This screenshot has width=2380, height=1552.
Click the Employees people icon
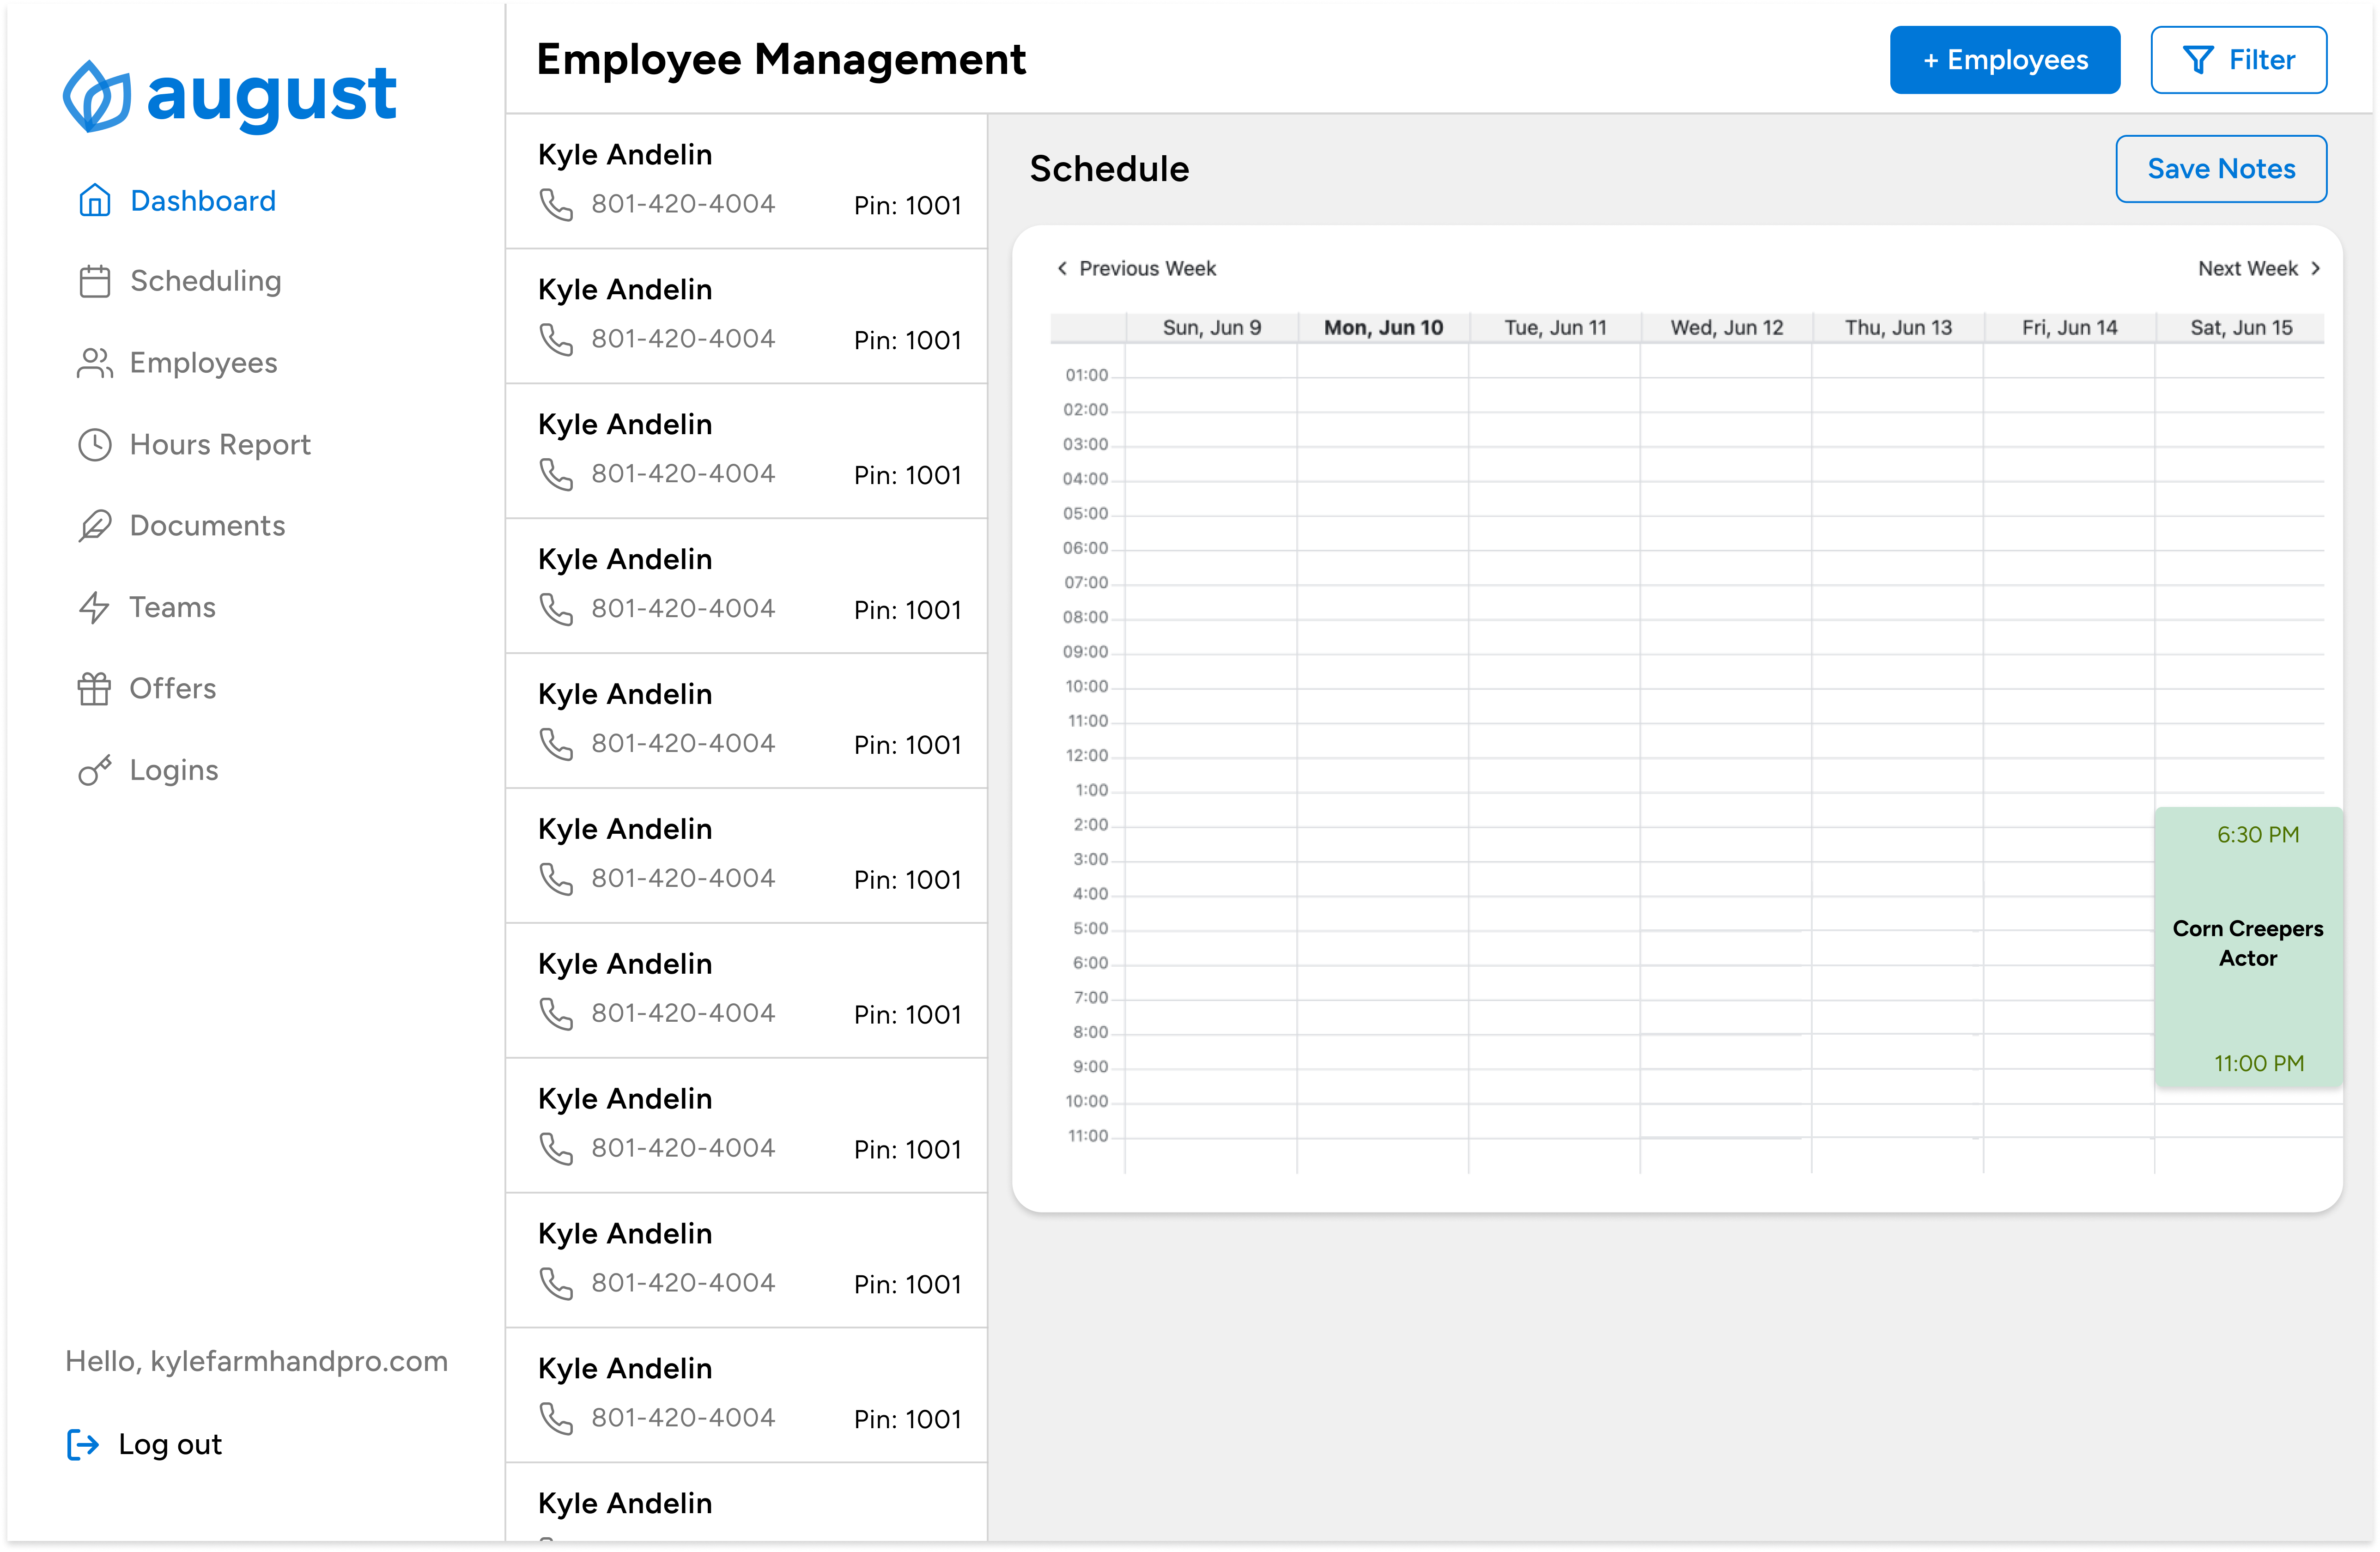tap(95, 363)
